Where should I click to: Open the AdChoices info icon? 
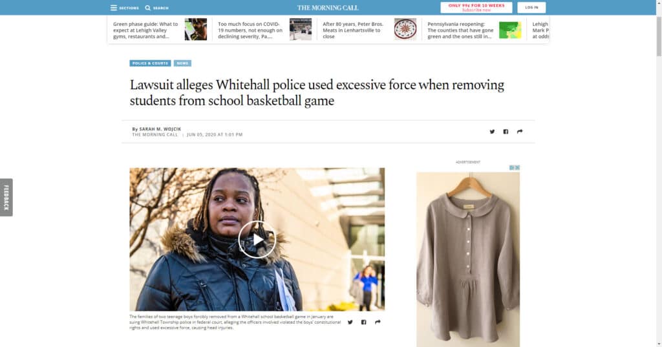pyautogui.click(x=512, y=167)
